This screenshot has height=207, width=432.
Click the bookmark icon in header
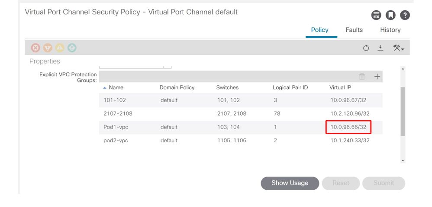(391, 15)
